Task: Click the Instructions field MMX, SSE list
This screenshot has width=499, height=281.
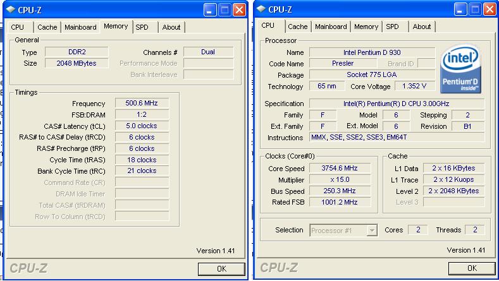Action: coord(397,137)
